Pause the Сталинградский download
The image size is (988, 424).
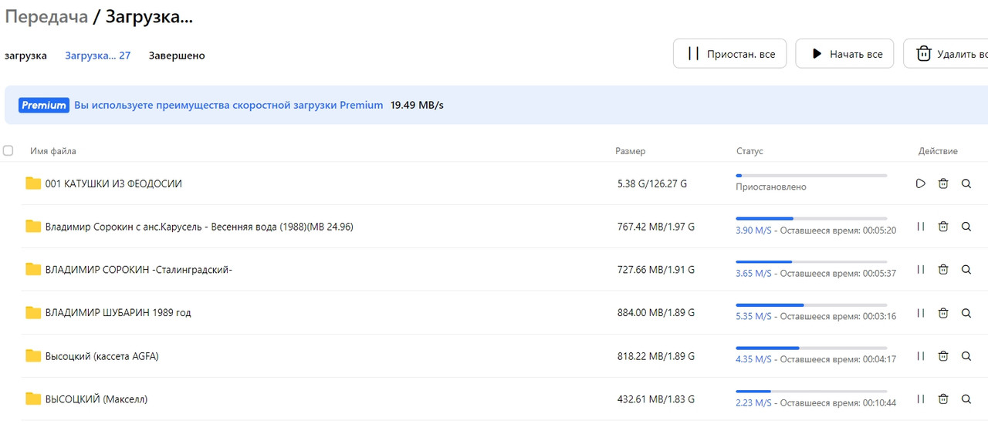(920, 270)
